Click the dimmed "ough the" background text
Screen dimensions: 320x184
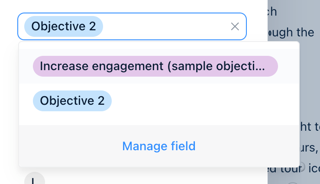tap(291, 32)
